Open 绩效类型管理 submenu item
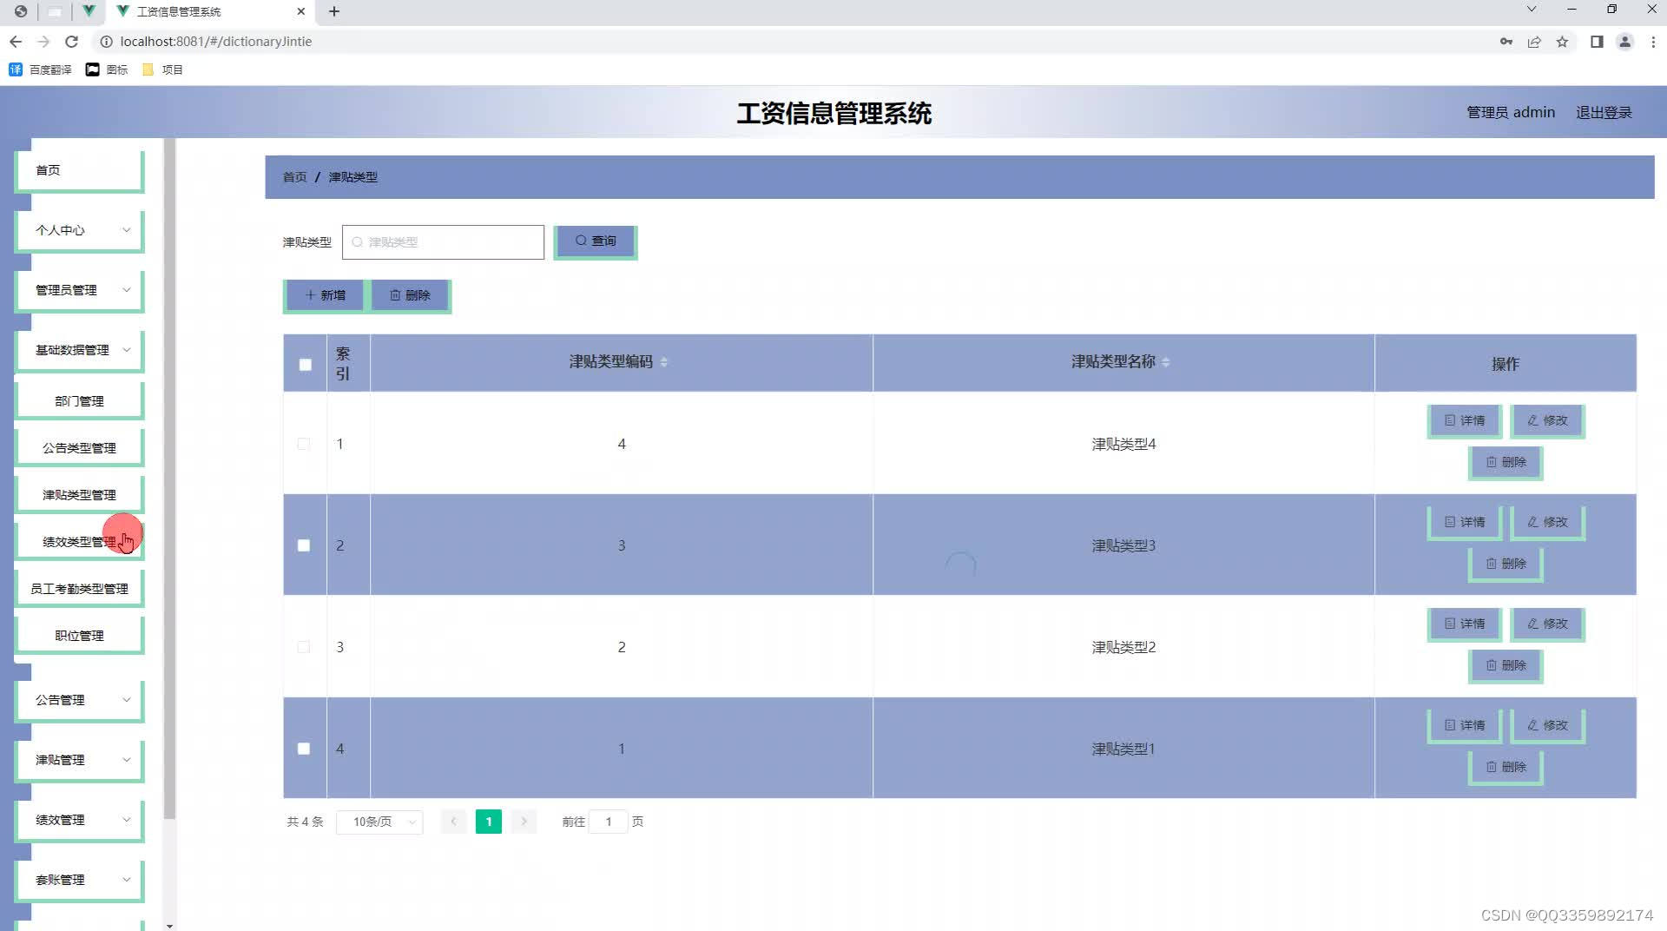The image size is (1667, 931). [79, 542]
